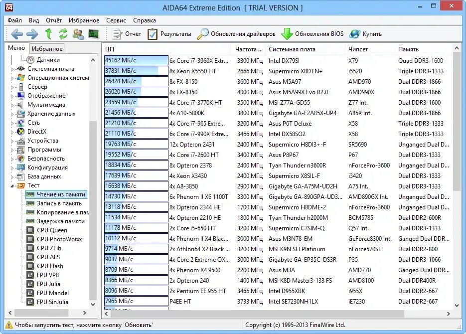Click the Back arrow toolbar icon
This screenshot has width=466, height=334.
(16, 34)
